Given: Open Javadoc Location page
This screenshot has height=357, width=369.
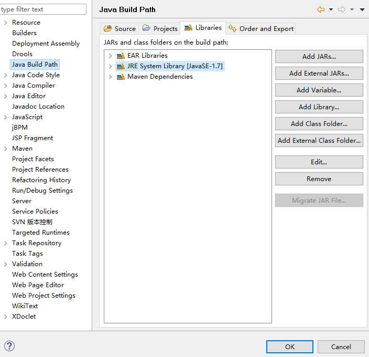Looking at the screenshot, I should [38, 107].
